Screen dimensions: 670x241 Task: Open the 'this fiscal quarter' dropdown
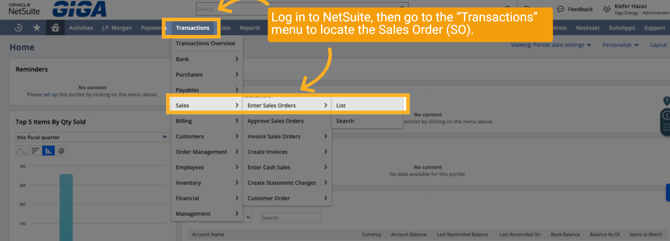tap(92, 137)
